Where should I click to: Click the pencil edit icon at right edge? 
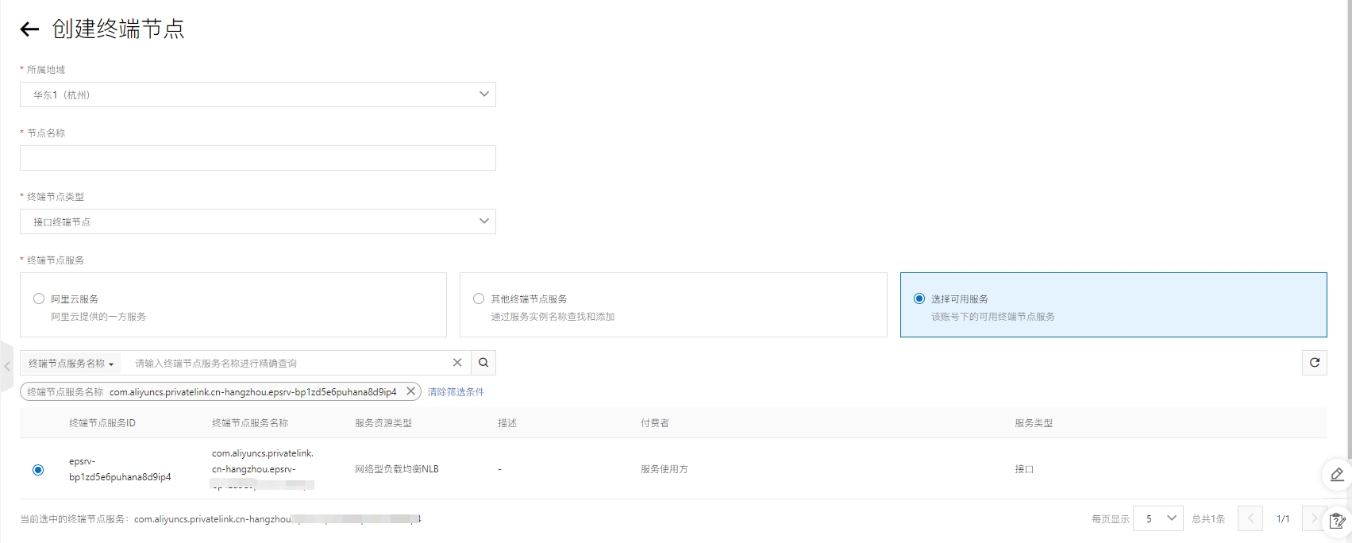pos(1337,475)
